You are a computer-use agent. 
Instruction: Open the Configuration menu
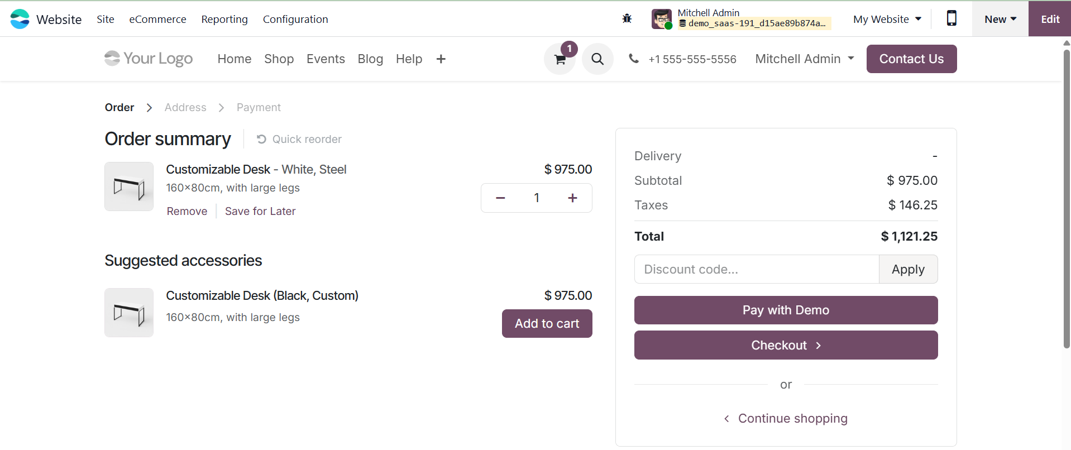tap(295, 20)
